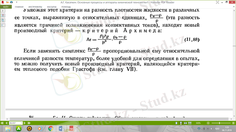This screenshot has height=132, width=236.
Task: Click the 300% zoom level text
Action: (x=198, y=123)
